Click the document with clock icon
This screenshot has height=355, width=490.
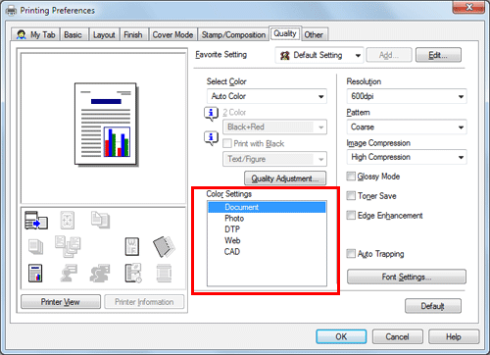133,273
